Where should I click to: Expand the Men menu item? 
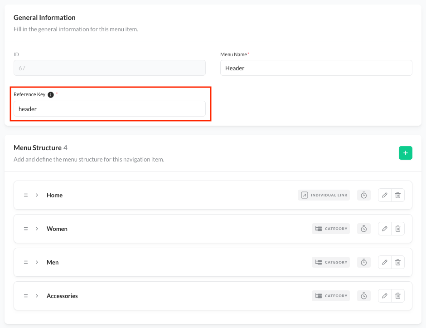37,262
